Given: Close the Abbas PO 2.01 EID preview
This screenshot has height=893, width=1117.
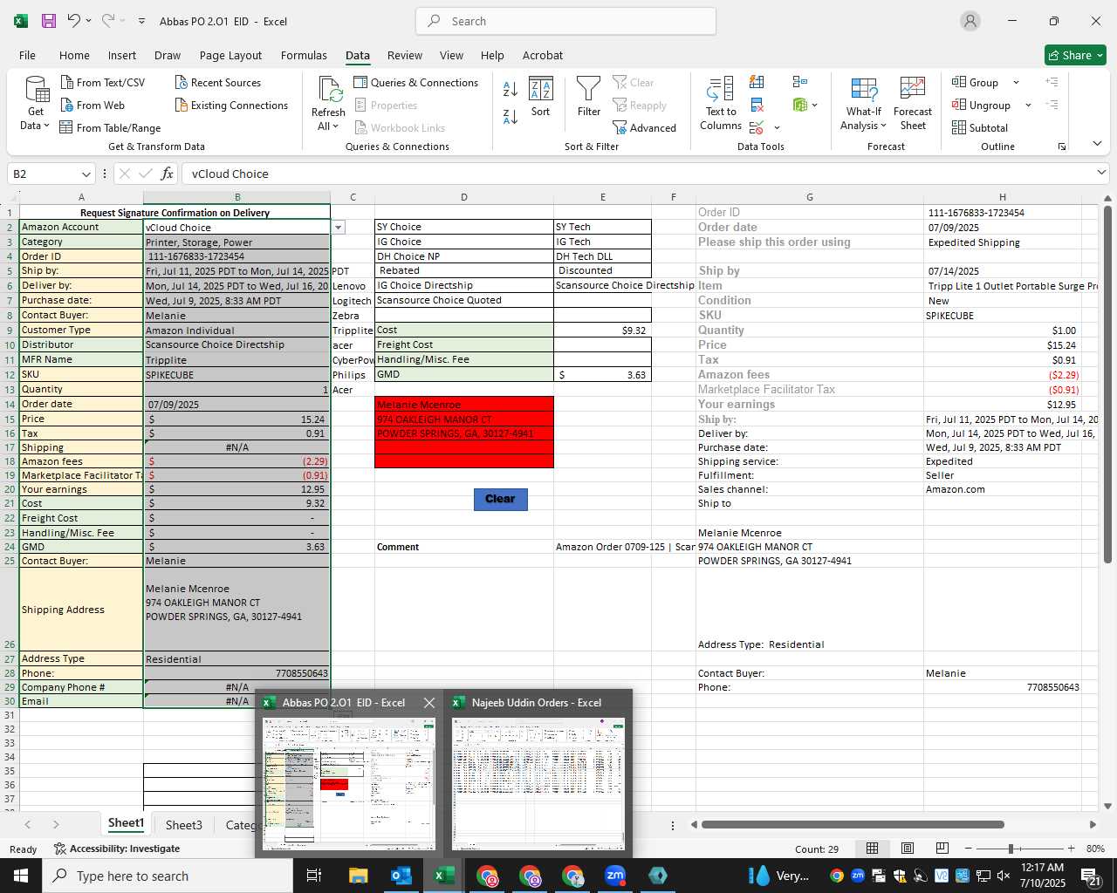Looking at the screenshot, I should (x=428, y=702).
